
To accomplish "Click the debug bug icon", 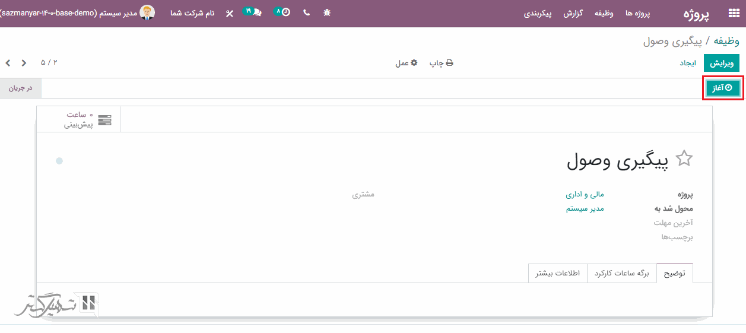I will 327,12.
